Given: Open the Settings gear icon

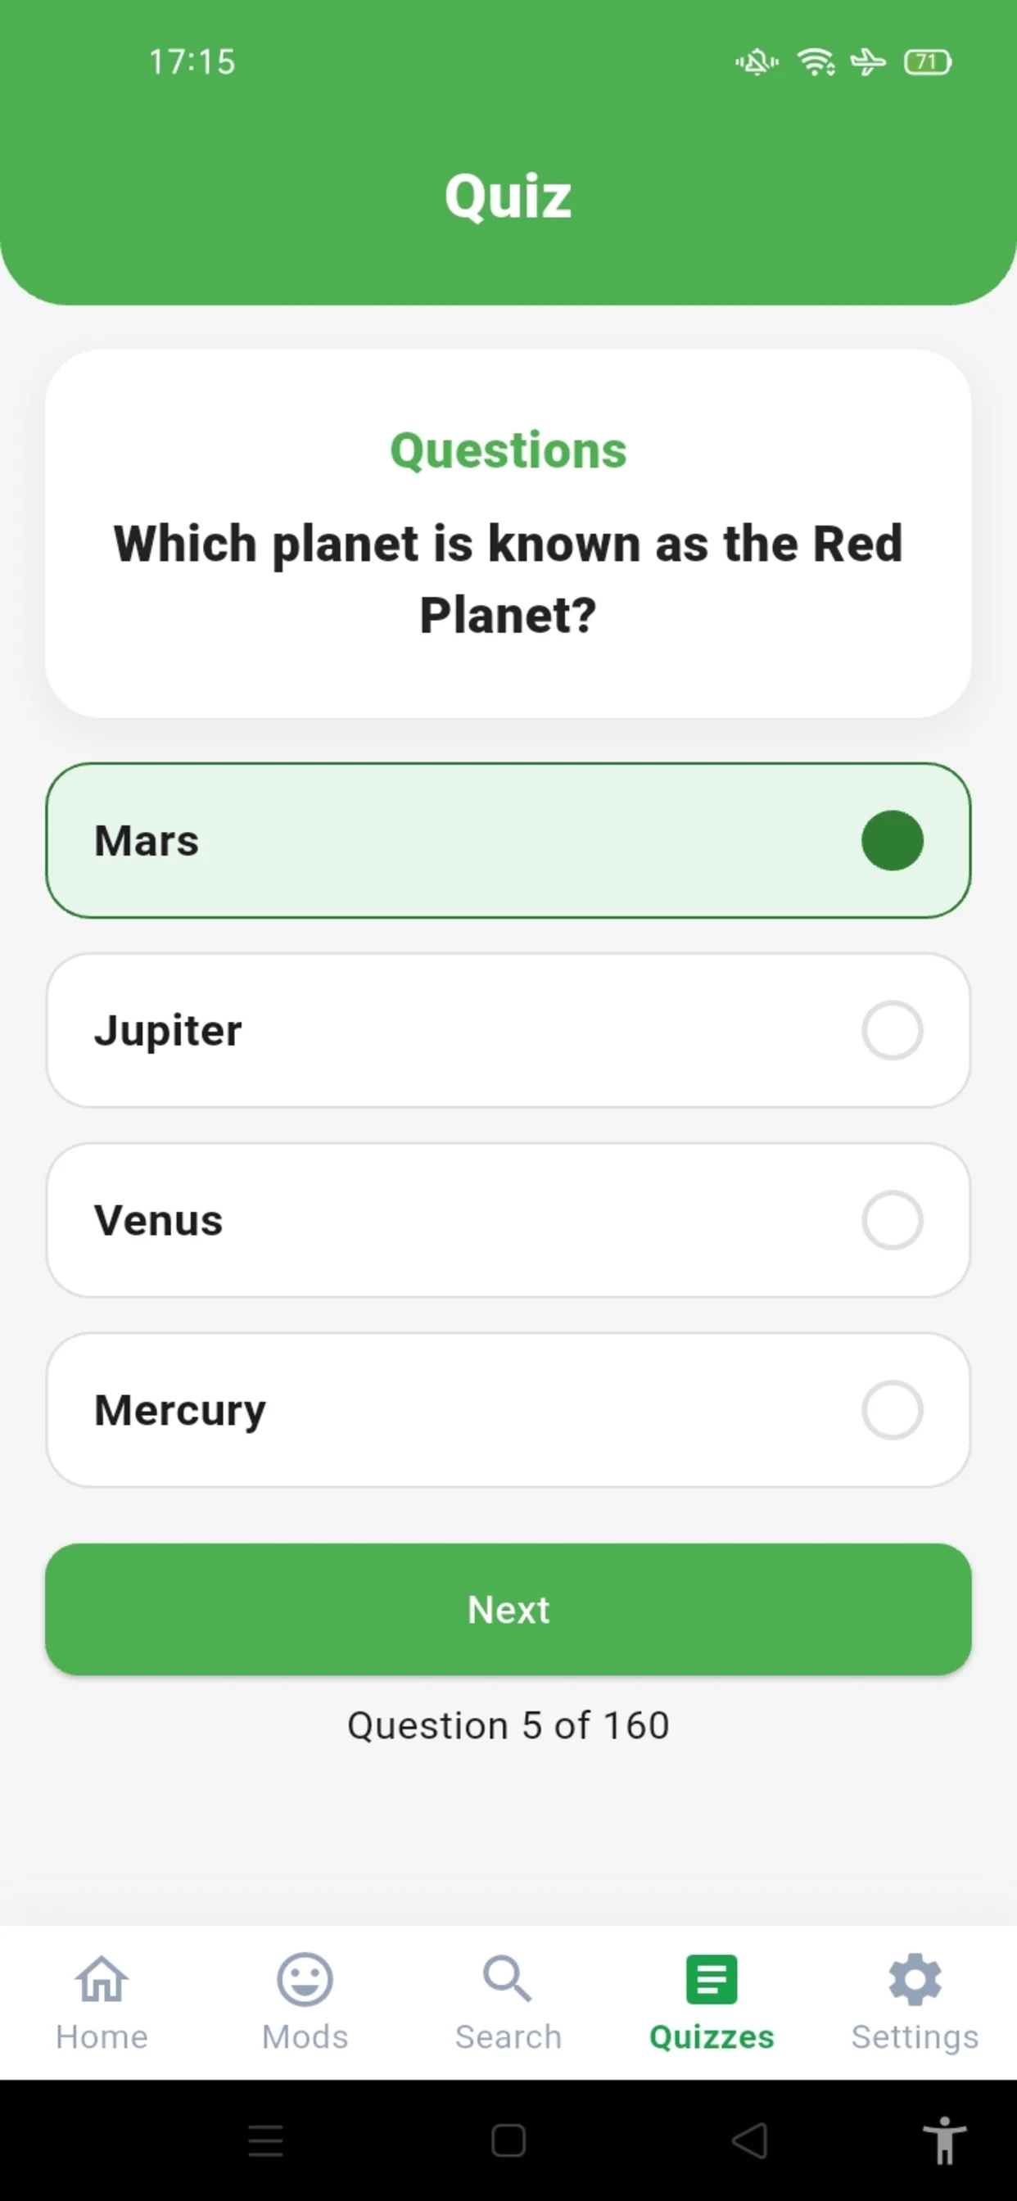Looking at the screenshot, I should (915, 1979).
